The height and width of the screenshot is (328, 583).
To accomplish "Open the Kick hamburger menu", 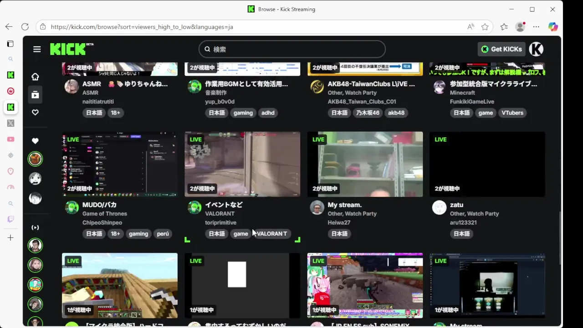I will point(37,49).
